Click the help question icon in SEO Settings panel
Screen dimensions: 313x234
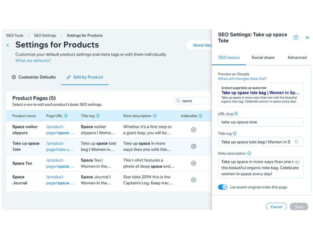296,37
